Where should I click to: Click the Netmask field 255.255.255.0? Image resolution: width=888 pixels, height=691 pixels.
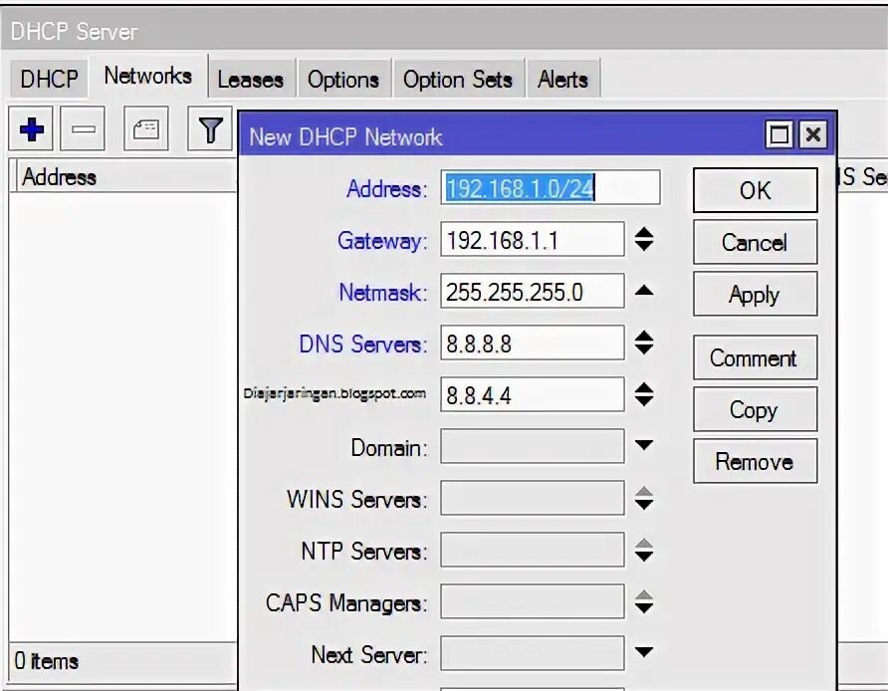[x=533, y=292]
